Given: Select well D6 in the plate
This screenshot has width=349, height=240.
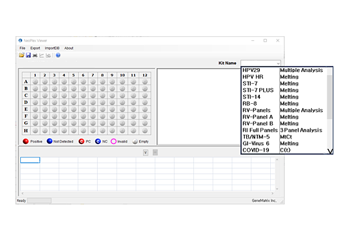Looking at the screenshot, I should coord(83,102).
